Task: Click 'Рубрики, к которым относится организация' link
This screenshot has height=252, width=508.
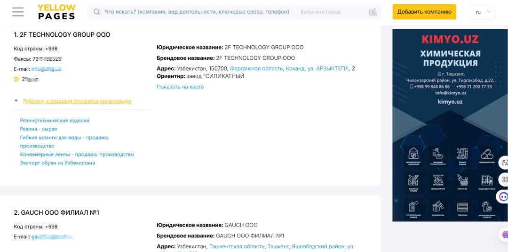Action: 77,101
